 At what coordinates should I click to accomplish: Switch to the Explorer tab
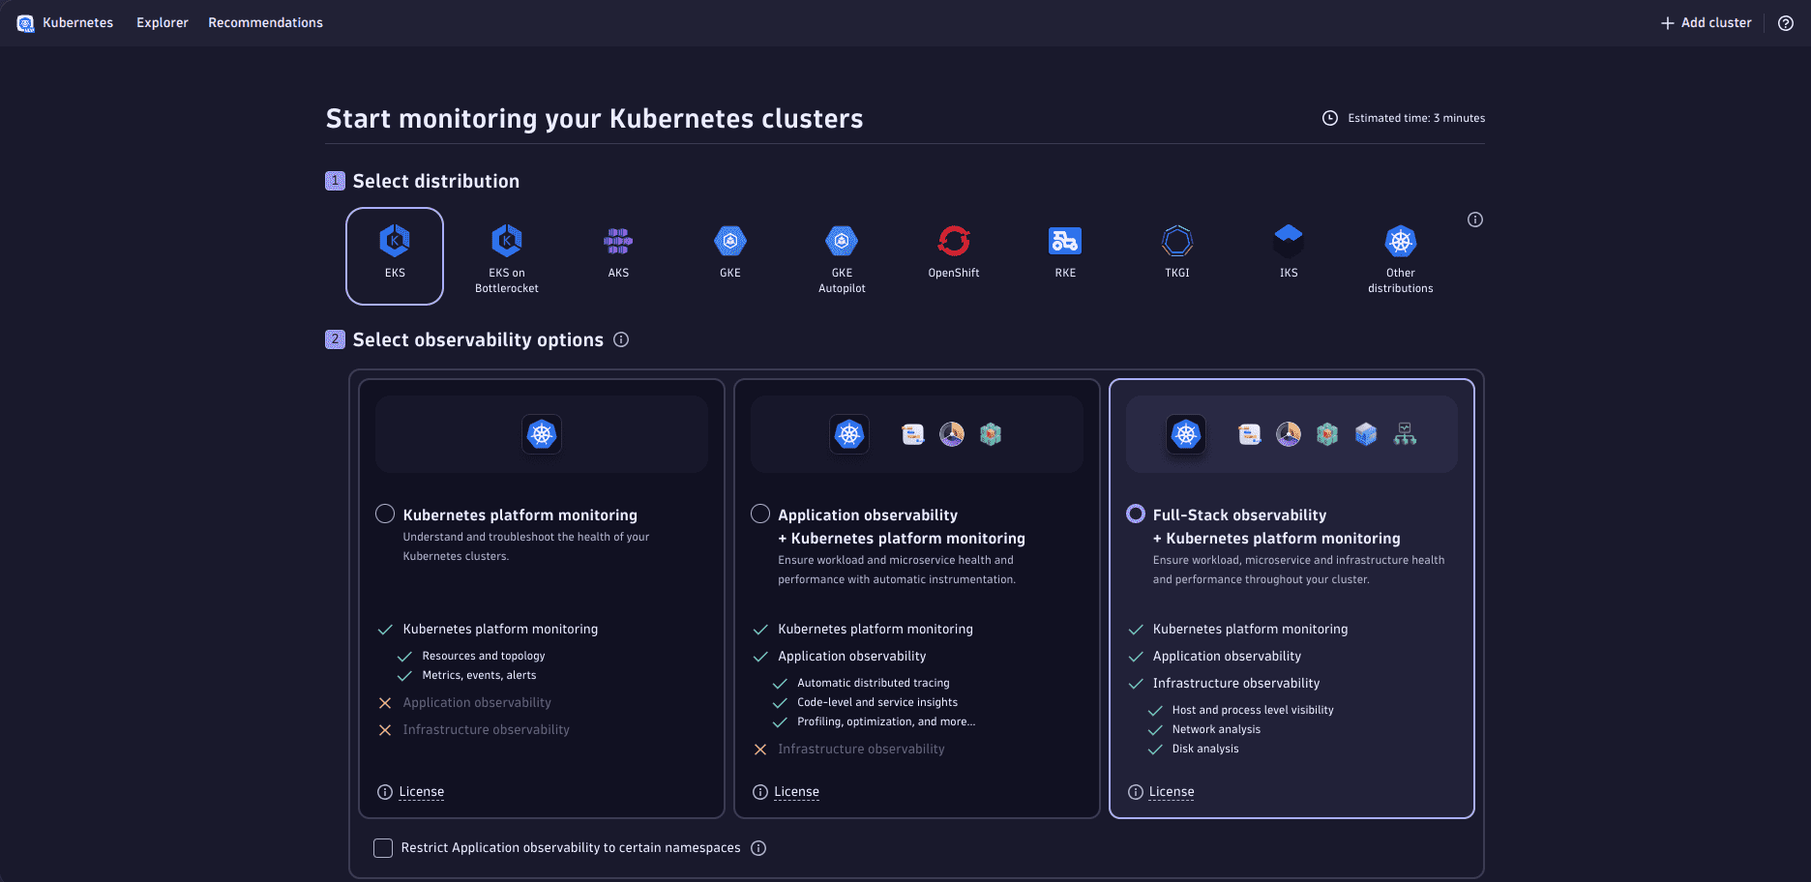(163, 23)
